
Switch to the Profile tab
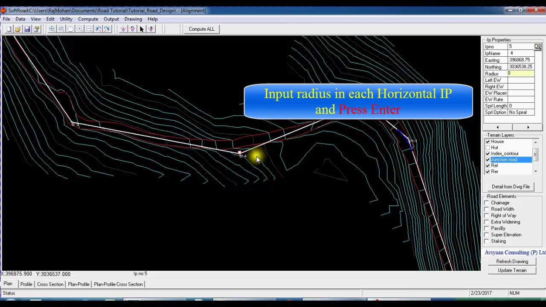click(26, 284)
